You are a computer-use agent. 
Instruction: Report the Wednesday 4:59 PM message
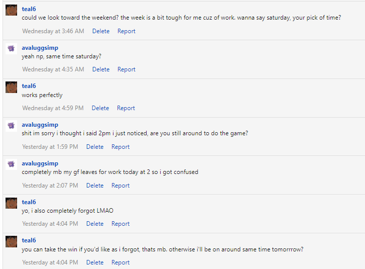click(126, 108)
